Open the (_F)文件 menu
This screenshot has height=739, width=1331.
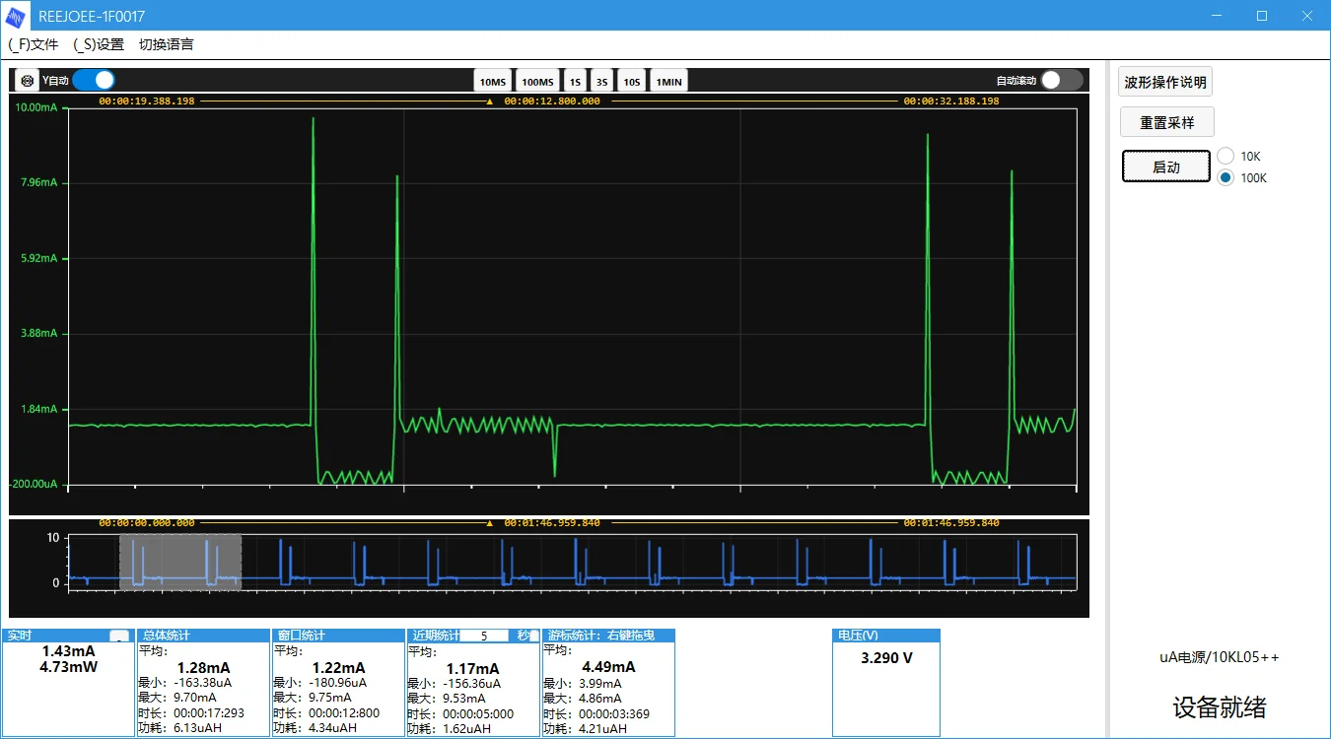[x=34, y=44]
